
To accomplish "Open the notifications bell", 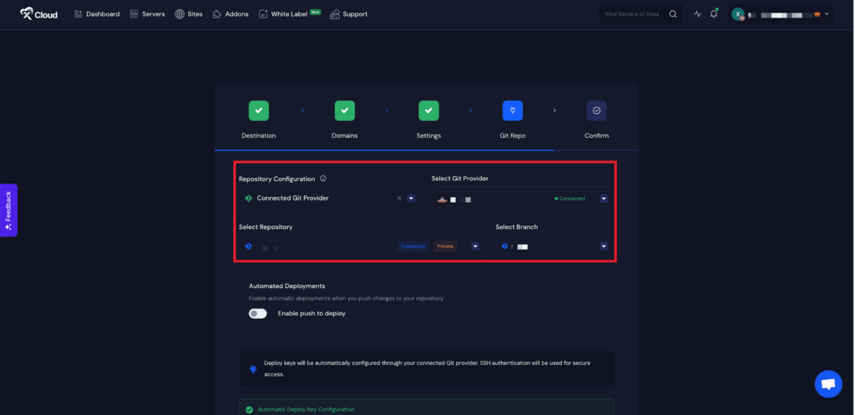I will [x=714, y=14].
